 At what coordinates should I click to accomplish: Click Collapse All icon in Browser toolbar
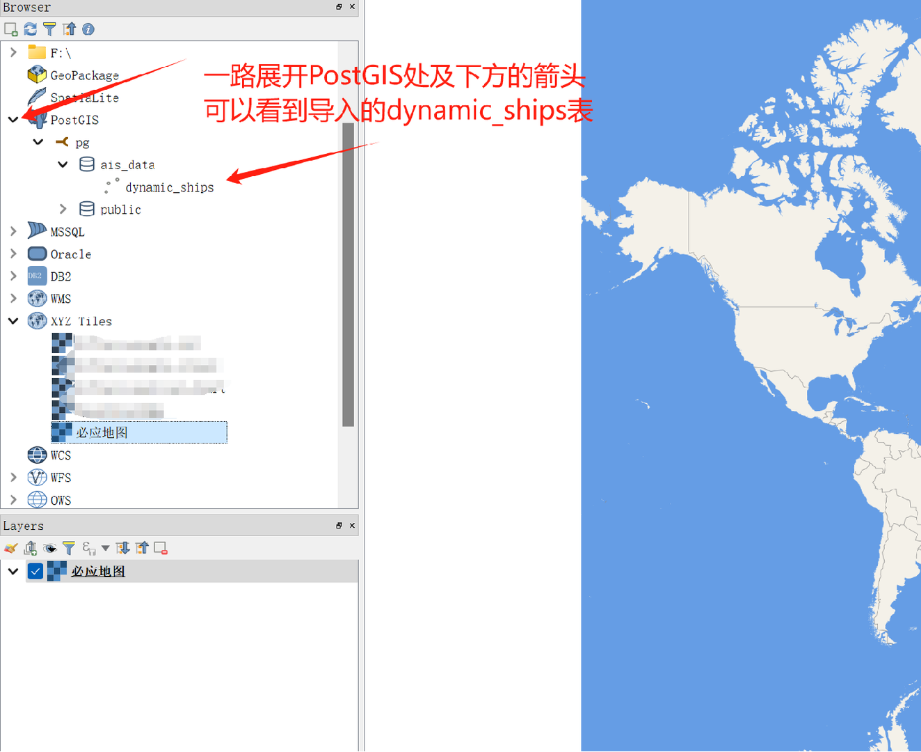[69, 29]
